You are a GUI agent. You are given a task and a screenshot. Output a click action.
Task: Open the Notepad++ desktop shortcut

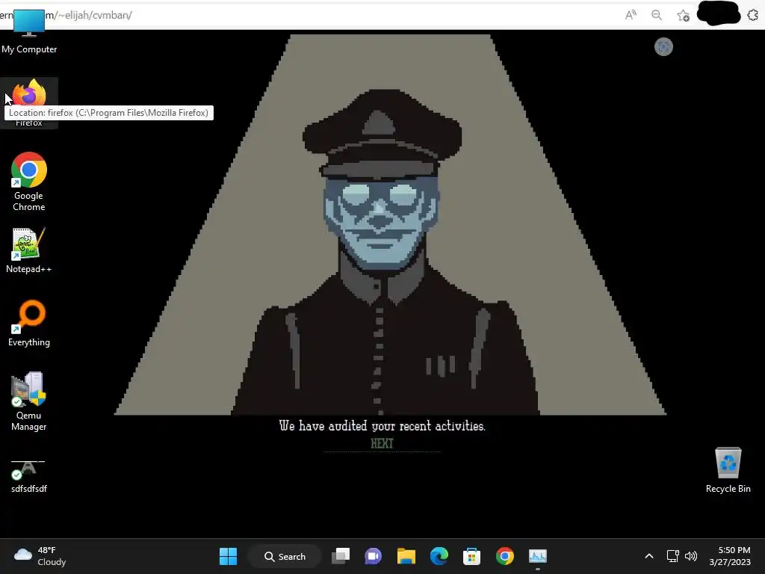click(x=29, y=251)
